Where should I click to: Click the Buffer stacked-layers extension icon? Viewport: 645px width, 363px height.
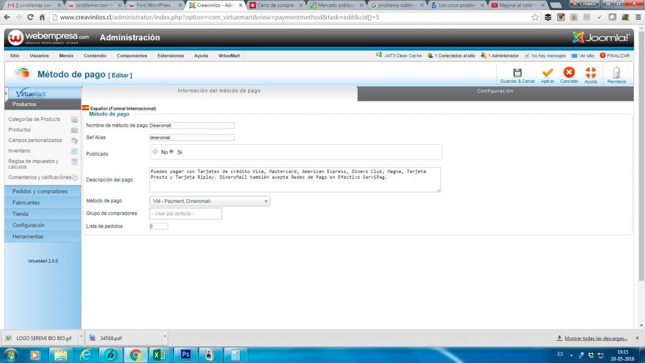tap(548, 17)
